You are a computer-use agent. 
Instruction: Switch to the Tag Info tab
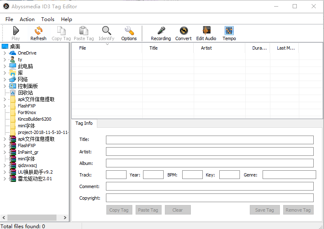tap(84, 123)
